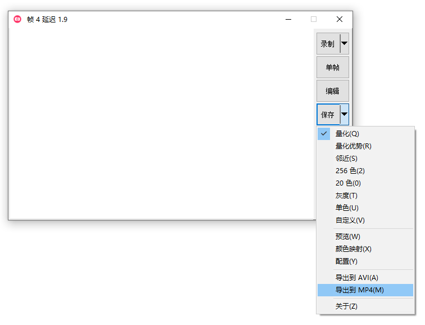Click the 保存 save button
This screenshot has height=325, width=425.
coord(328,115)
